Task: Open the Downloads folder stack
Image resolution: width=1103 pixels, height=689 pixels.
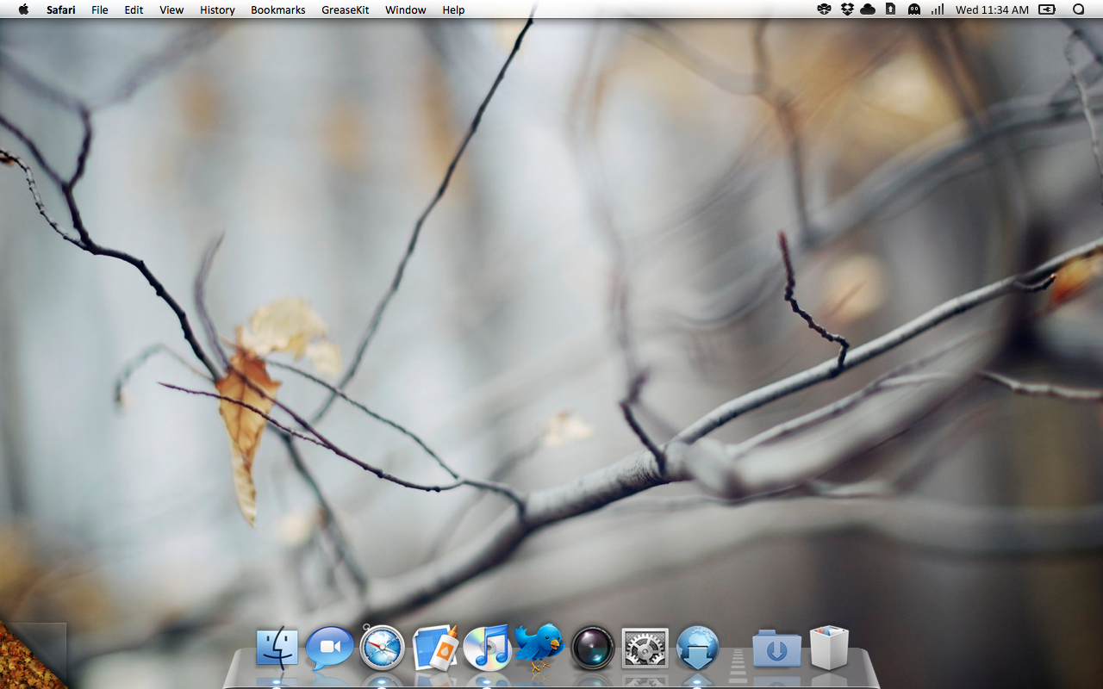Action: [776, 649]
